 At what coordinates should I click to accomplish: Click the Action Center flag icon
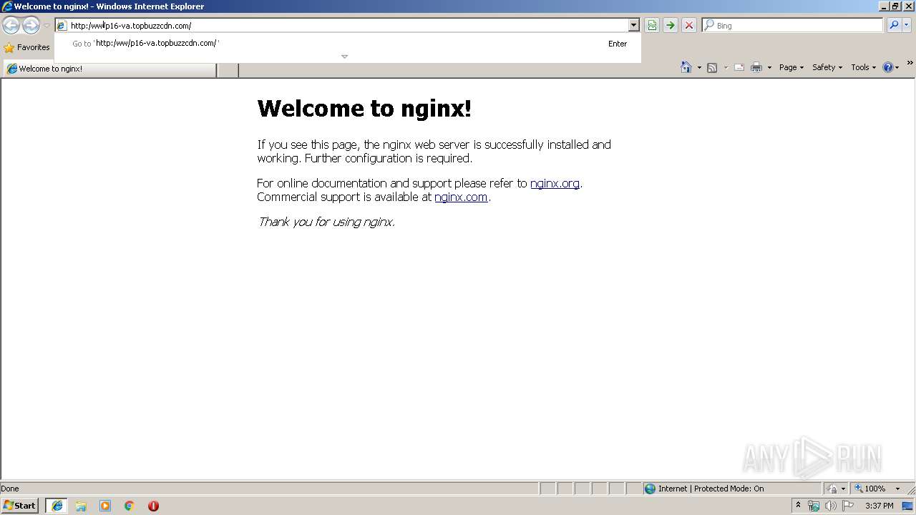[848, 506]
